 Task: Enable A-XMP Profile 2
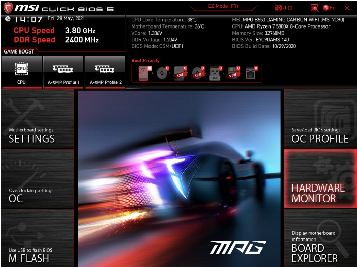tap(105, 72)
